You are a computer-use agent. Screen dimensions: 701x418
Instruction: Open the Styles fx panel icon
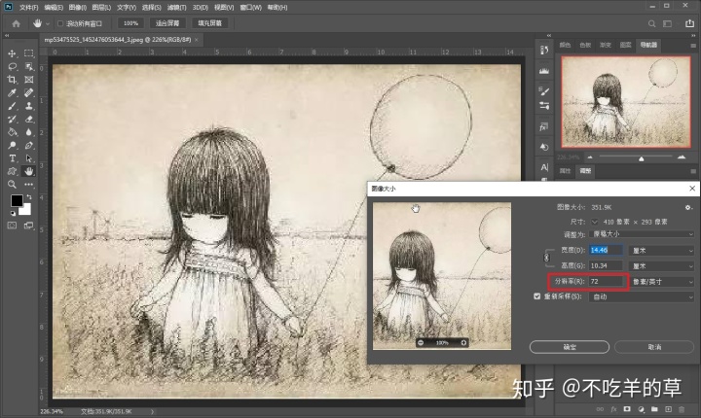tap(544, 126)
